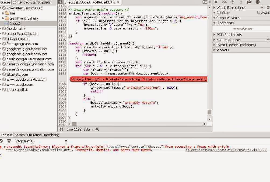The height and width of the screenshot is (182, 270).
Task: Open the console filter icon
Action: pyautogui.click(x=9, y=141)
